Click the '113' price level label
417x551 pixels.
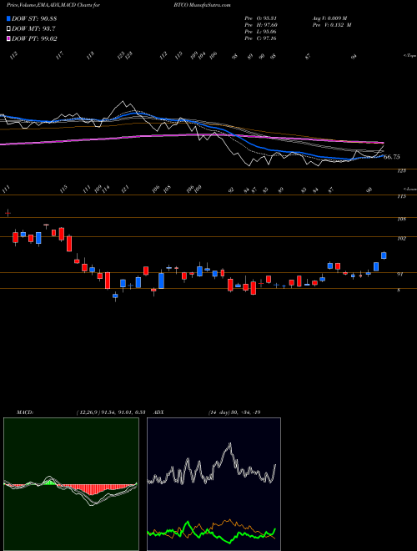tap(401, 196)
